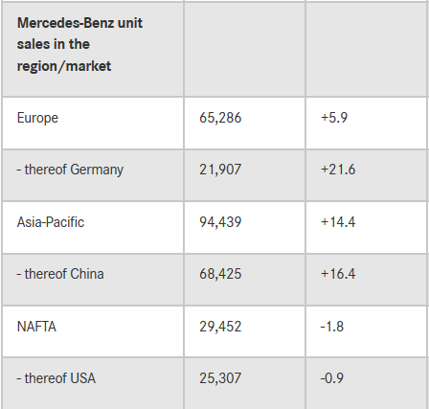Click the China sales value 68,425
429x409 pixels.
pyautogui.click(x=220, y=274)
